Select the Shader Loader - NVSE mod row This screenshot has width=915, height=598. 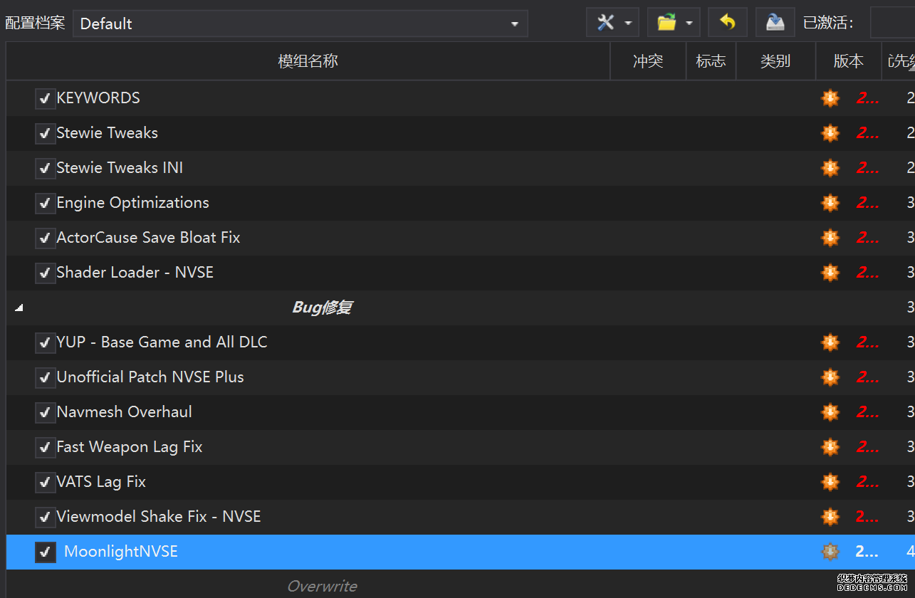135,273
